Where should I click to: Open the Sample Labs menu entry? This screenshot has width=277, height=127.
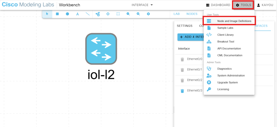(229, 28)
